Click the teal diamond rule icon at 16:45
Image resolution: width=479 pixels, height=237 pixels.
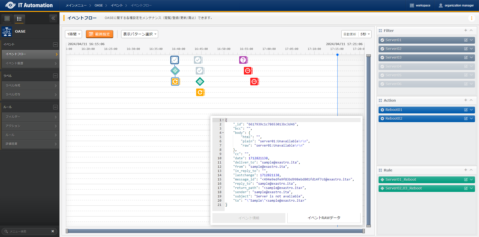200,81
